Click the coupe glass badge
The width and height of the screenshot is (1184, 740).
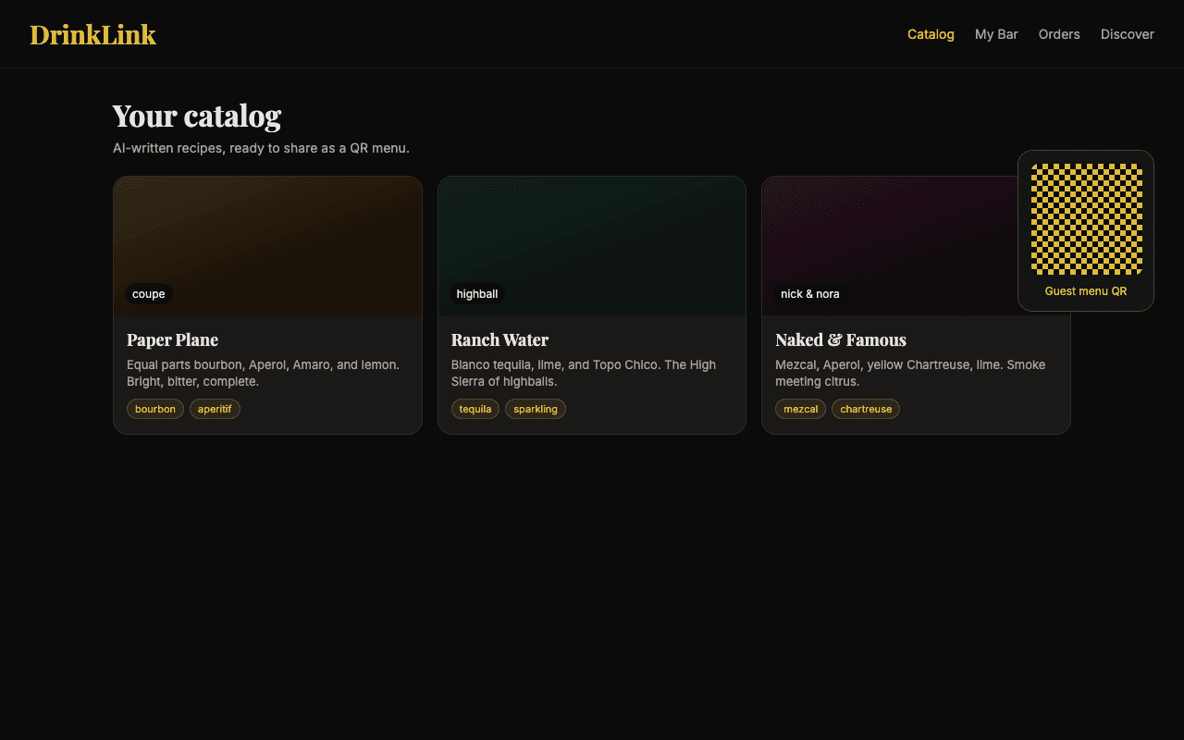pyautogui.click(x=149, y=294)
